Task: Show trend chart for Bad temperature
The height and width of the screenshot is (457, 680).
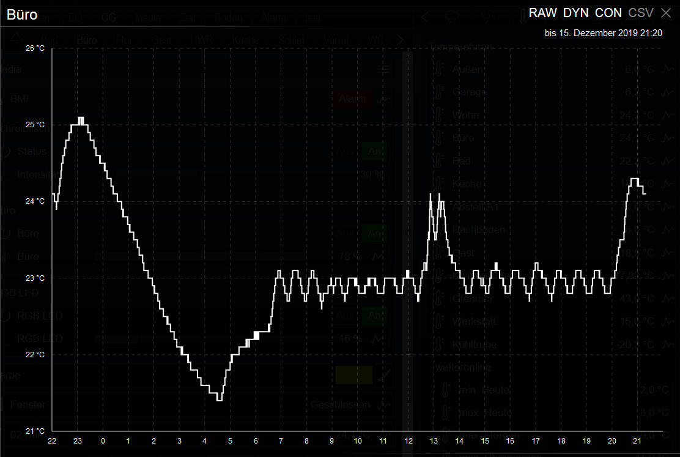Action: coord(666,162)
